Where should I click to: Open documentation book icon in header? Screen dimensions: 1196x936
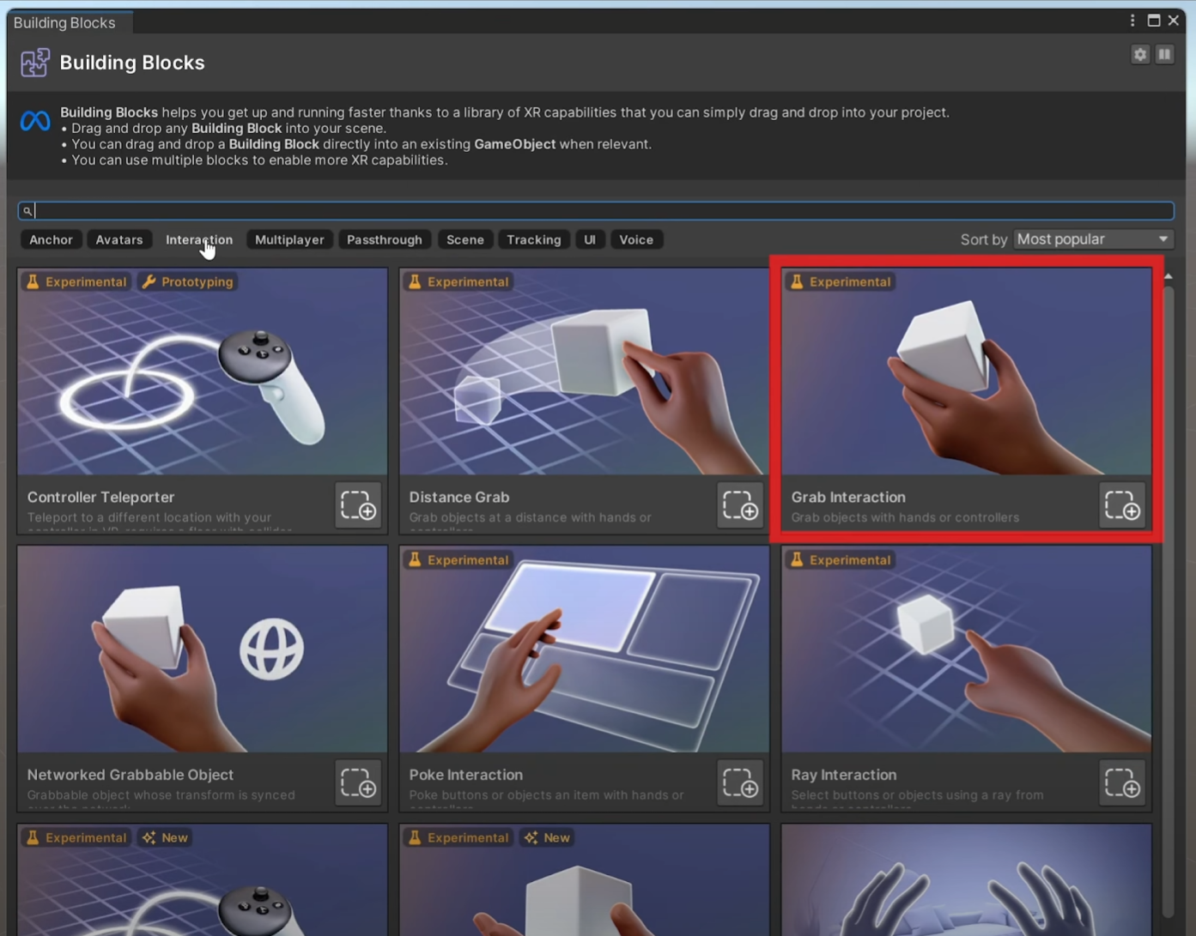(x=1164, y=55)
